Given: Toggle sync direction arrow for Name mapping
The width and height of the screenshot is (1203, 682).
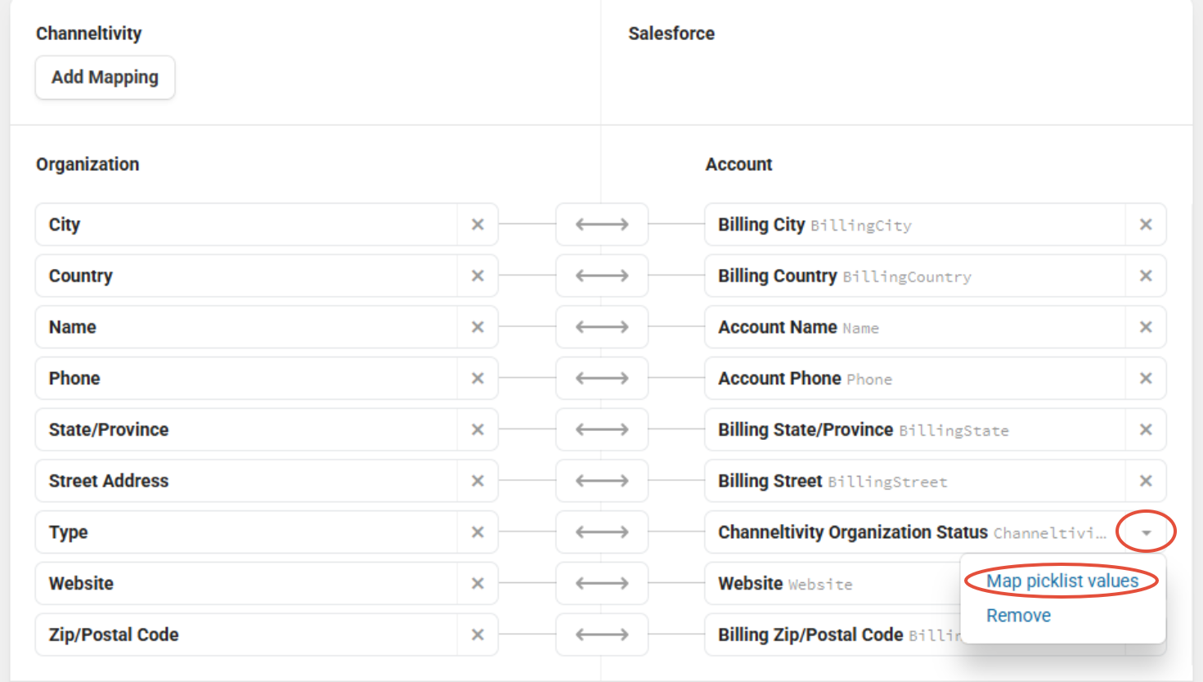Looking at the screenshot, I should tap(602, 327).
